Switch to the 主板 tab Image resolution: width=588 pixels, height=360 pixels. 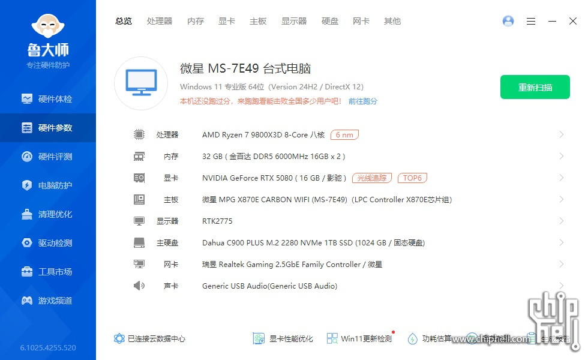coord(258,22)
